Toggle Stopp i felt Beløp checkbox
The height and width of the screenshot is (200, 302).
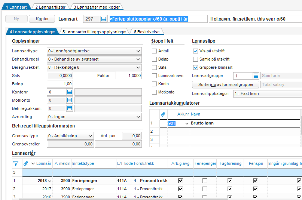(154, 59)
